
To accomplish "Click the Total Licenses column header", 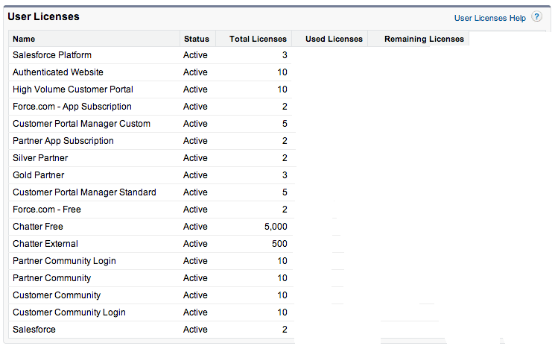I will 258,39.
